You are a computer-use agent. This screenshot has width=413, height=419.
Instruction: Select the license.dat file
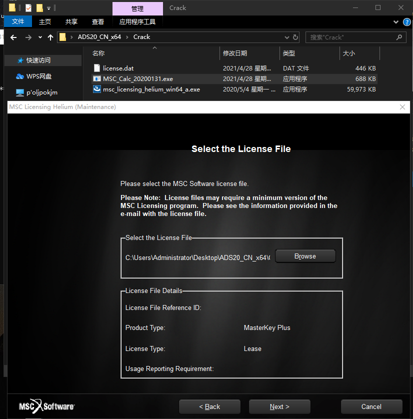pos(118,68)
